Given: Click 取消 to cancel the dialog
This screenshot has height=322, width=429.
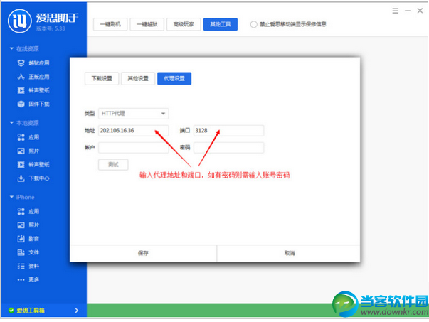Looking at the screenshot, I should tap(290, 253).
